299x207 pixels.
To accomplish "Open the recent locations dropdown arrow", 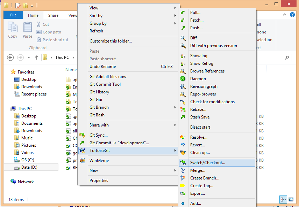I will click(x=29, y=58).
